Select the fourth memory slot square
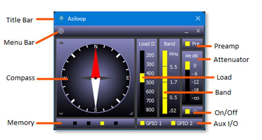 [116, 123]
